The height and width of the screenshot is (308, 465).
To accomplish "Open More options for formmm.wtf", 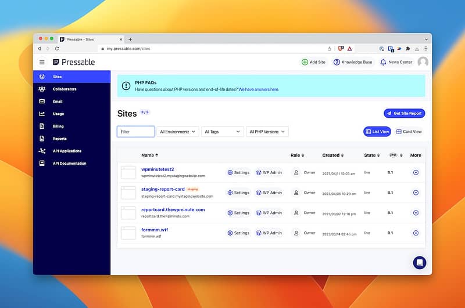I will pyautogui.click(x=416, y=233).
